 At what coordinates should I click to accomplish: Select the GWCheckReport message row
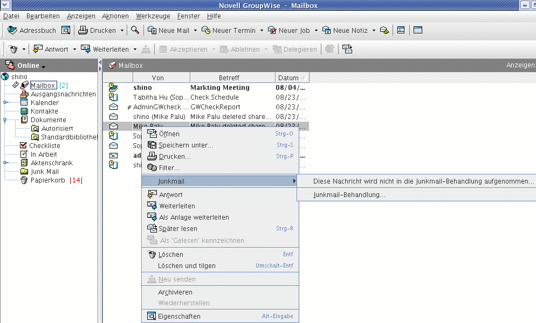coord(206,107)
